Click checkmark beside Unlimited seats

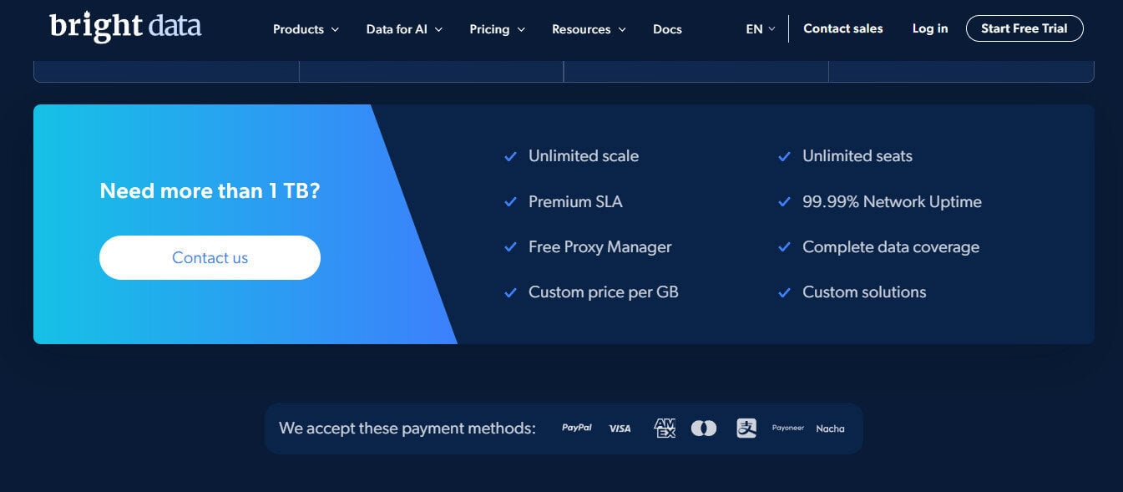pyautogui.click(x=784, y=156)
